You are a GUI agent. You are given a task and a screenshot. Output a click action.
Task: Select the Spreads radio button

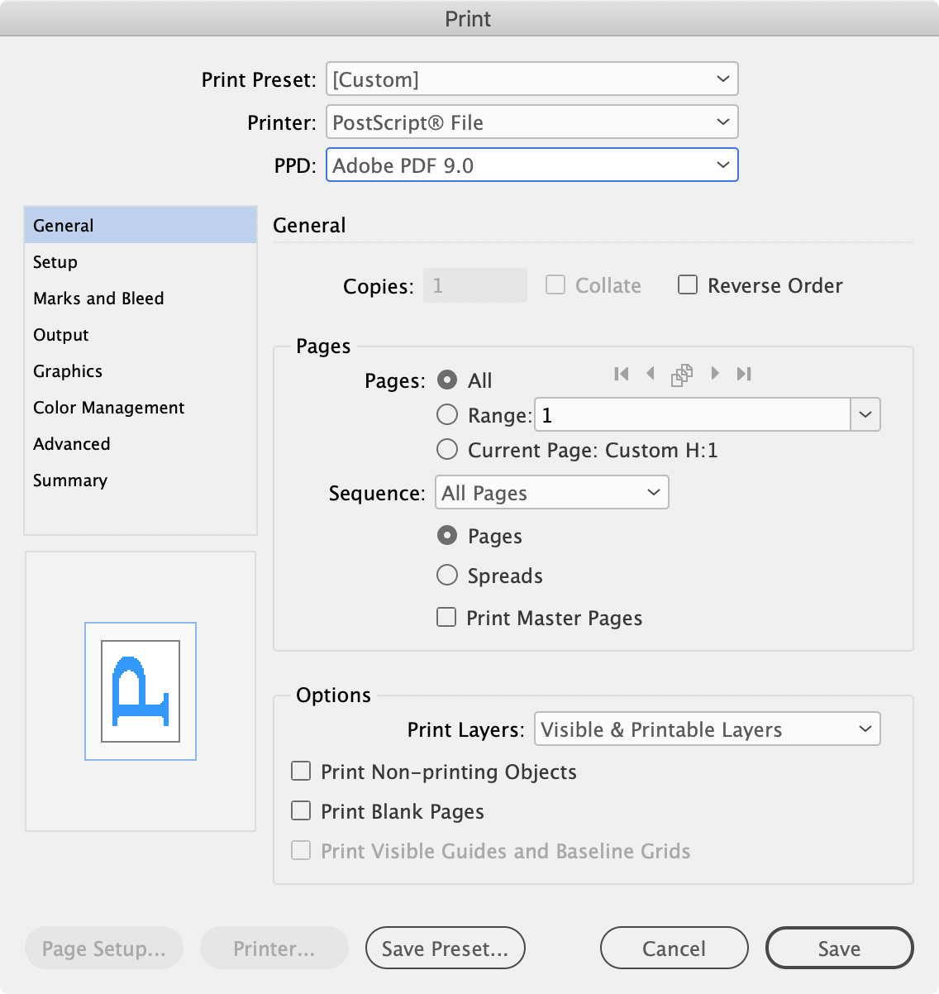point(446,575)
